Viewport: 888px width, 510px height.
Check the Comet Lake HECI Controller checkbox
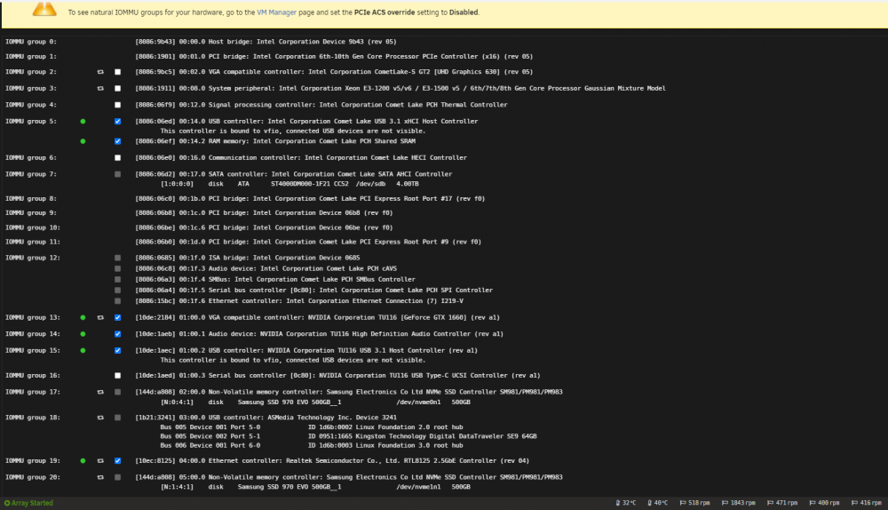118,158
